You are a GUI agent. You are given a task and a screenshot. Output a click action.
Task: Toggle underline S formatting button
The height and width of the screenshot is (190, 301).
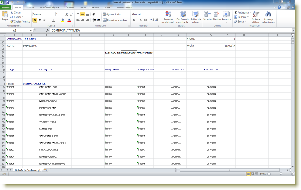44,20
